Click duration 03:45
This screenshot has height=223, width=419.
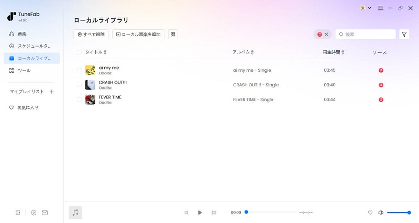tap(329, 70)
